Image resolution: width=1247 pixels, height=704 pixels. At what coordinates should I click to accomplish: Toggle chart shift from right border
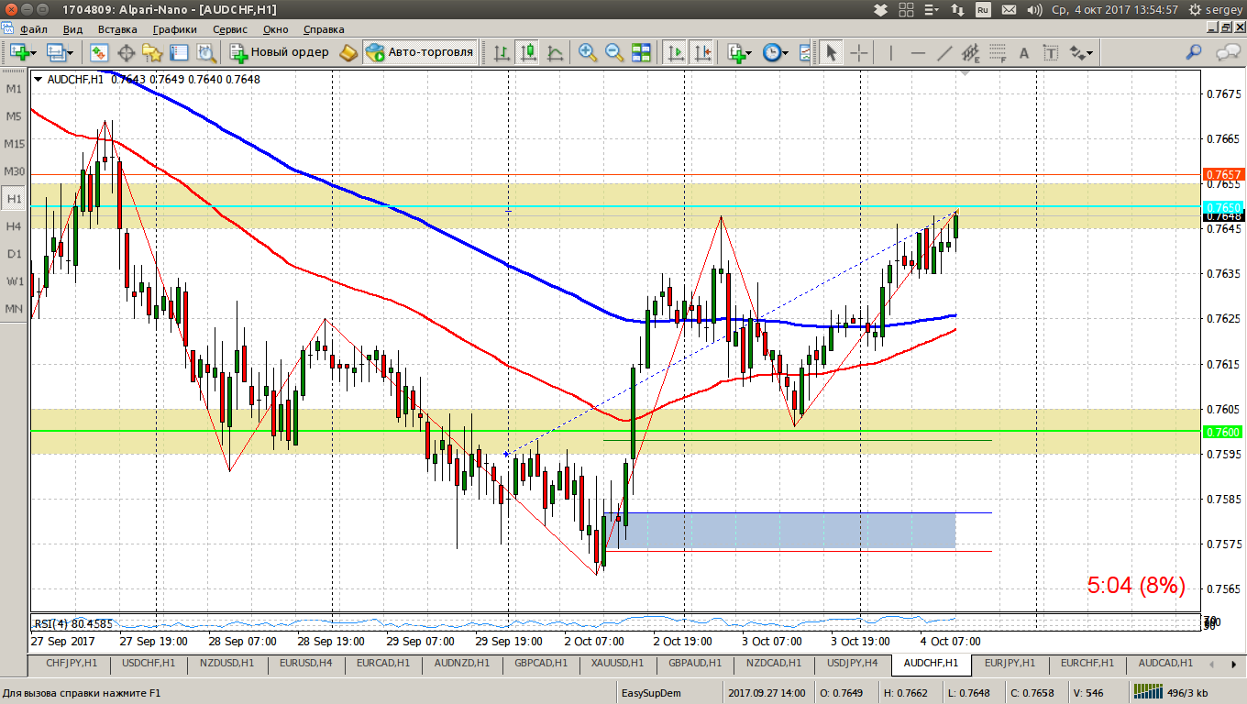[701, 52]
